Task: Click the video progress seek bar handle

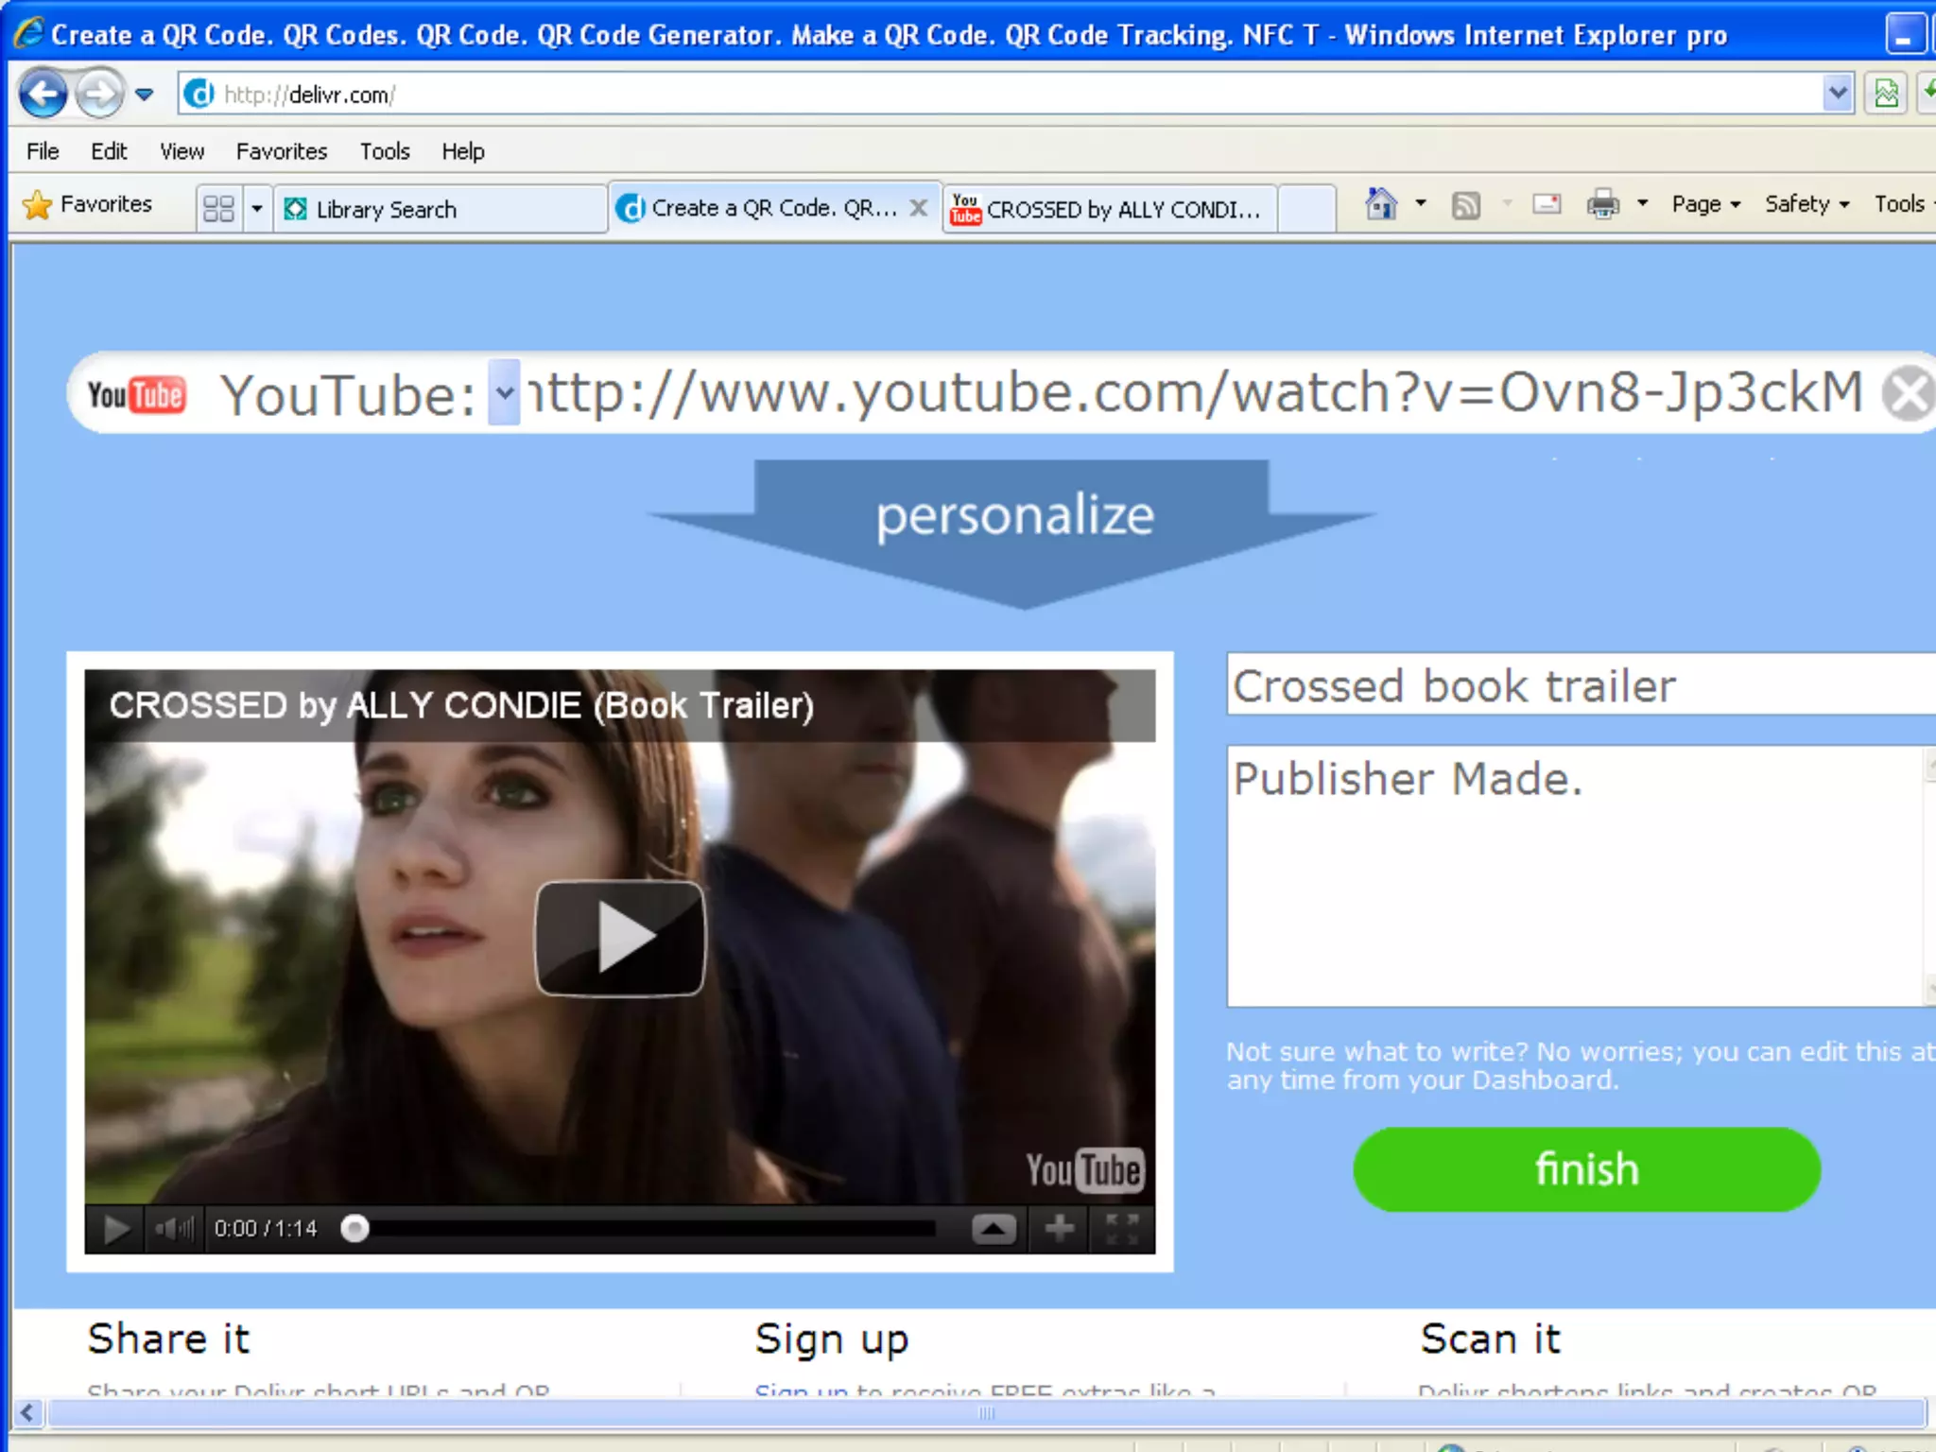Action: (x=354, y=1228)
